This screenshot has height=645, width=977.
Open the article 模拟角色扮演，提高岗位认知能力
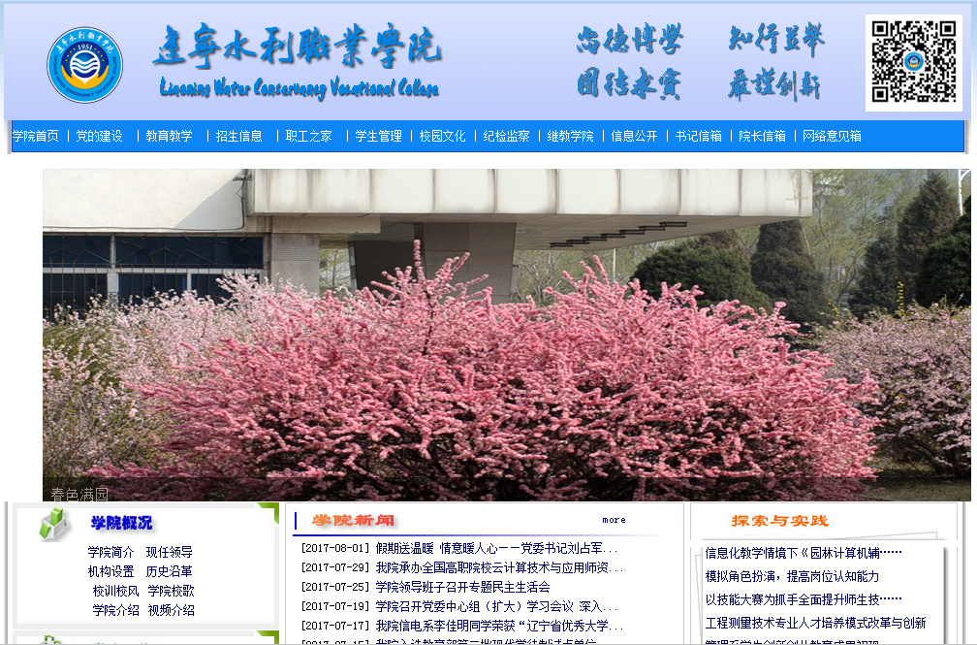(x=792, y=576)
